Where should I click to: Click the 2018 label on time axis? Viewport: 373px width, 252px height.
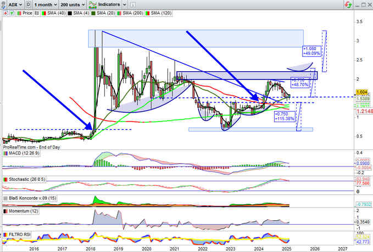(x=91, y=249)
